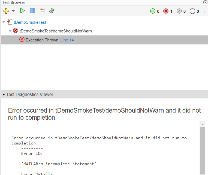
Task: Open the Test Browser panel actions menu
Action: pyautogui.click(x=205, y=2)
